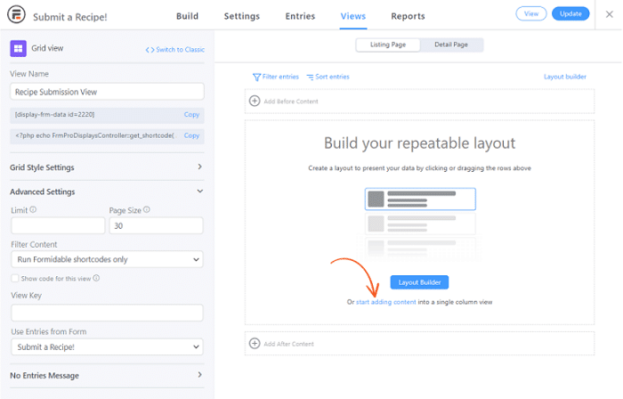Click the info icon next to Page Size
Screen dimensions: 623x399
(147, 209)
